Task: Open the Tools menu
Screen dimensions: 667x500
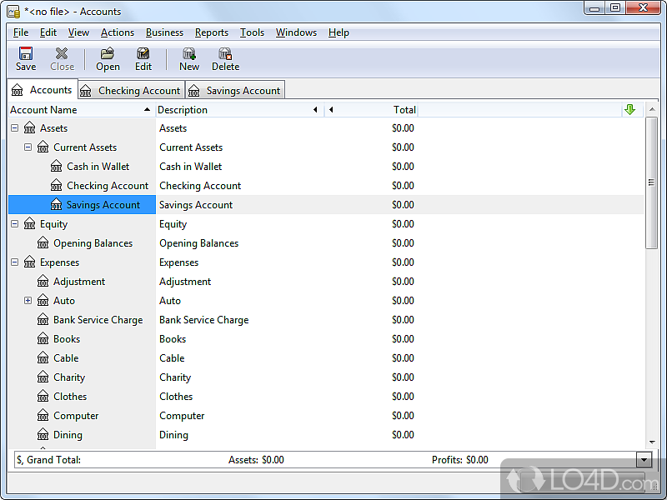Action: [252, 32]
